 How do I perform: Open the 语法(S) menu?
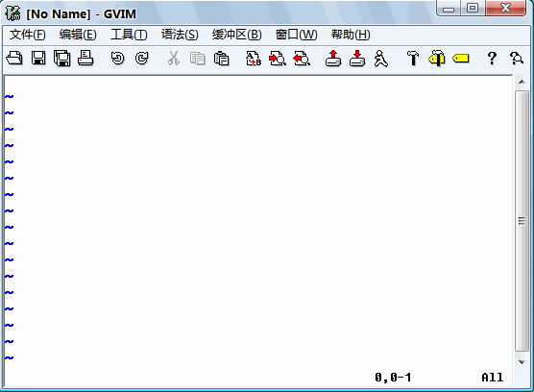coord(180,35)
